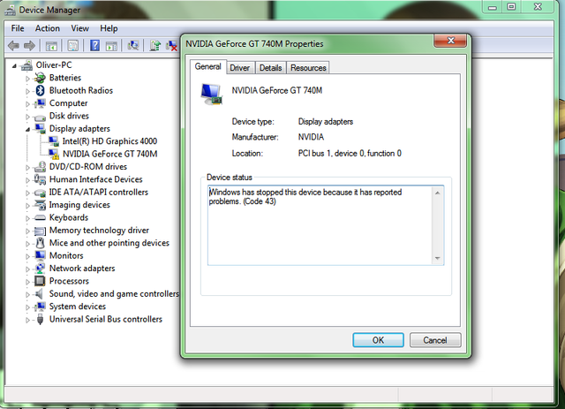Expand the Bluetooth Radios node
Screen dimensions: 565x409
(27, 91)
